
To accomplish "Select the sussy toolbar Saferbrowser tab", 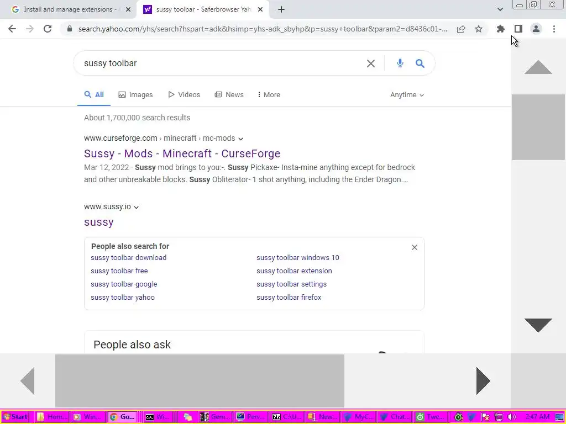I will click(x=202, y=10).
